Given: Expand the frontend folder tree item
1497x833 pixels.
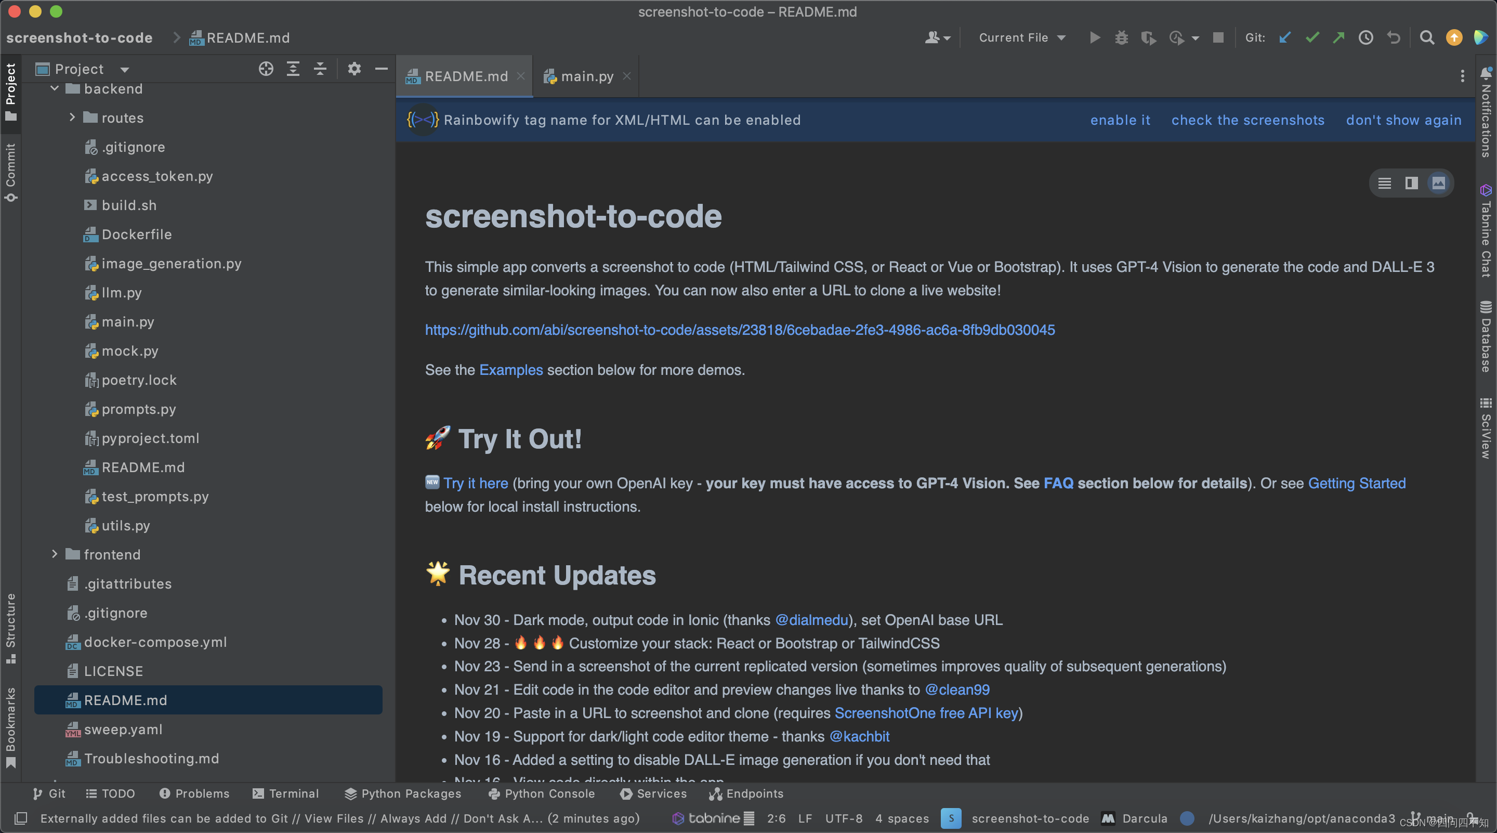Looking at the screenshot, I should coord(56,554).
